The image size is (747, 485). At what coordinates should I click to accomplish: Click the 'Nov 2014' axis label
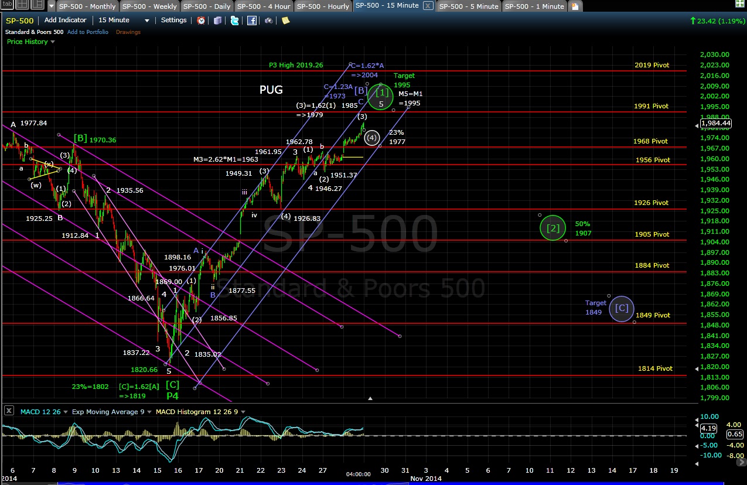tap(426, 478)
